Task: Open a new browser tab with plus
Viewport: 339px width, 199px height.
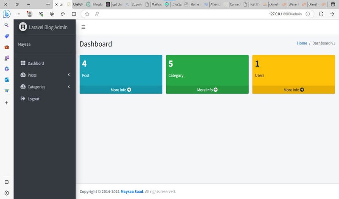Action: [x=48, y=4]
